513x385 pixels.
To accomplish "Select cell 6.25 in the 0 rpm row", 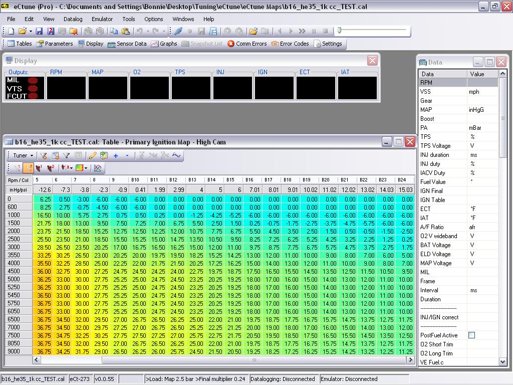I will (42, 200).
